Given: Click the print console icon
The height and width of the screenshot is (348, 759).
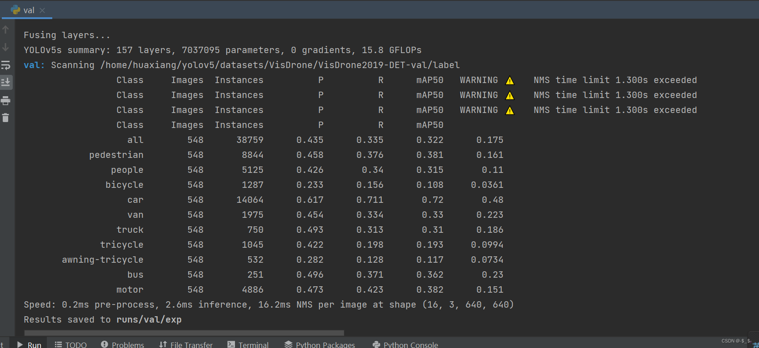Looking at the screenshot, I should pyautogui.click(x=6, y=100).
